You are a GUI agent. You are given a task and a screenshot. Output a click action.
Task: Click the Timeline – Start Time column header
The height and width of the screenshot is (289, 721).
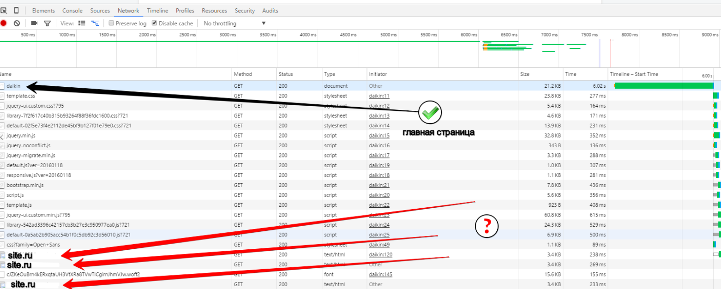[x=634, y=74]
